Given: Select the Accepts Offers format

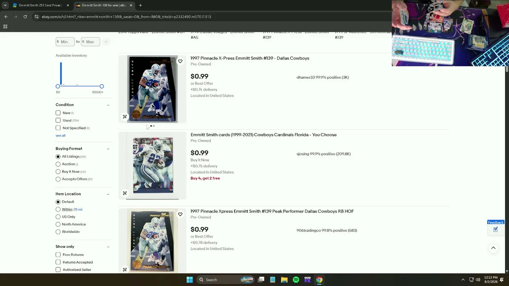Looking at the screenshot, I should [58, 179].
